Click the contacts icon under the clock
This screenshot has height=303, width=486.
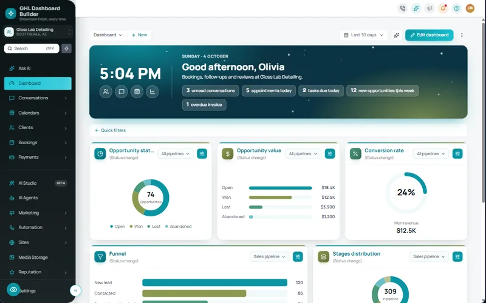tap(106, 92)
